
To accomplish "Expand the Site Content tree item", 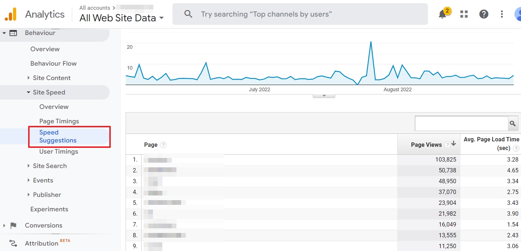I will [x=29, y=78].
